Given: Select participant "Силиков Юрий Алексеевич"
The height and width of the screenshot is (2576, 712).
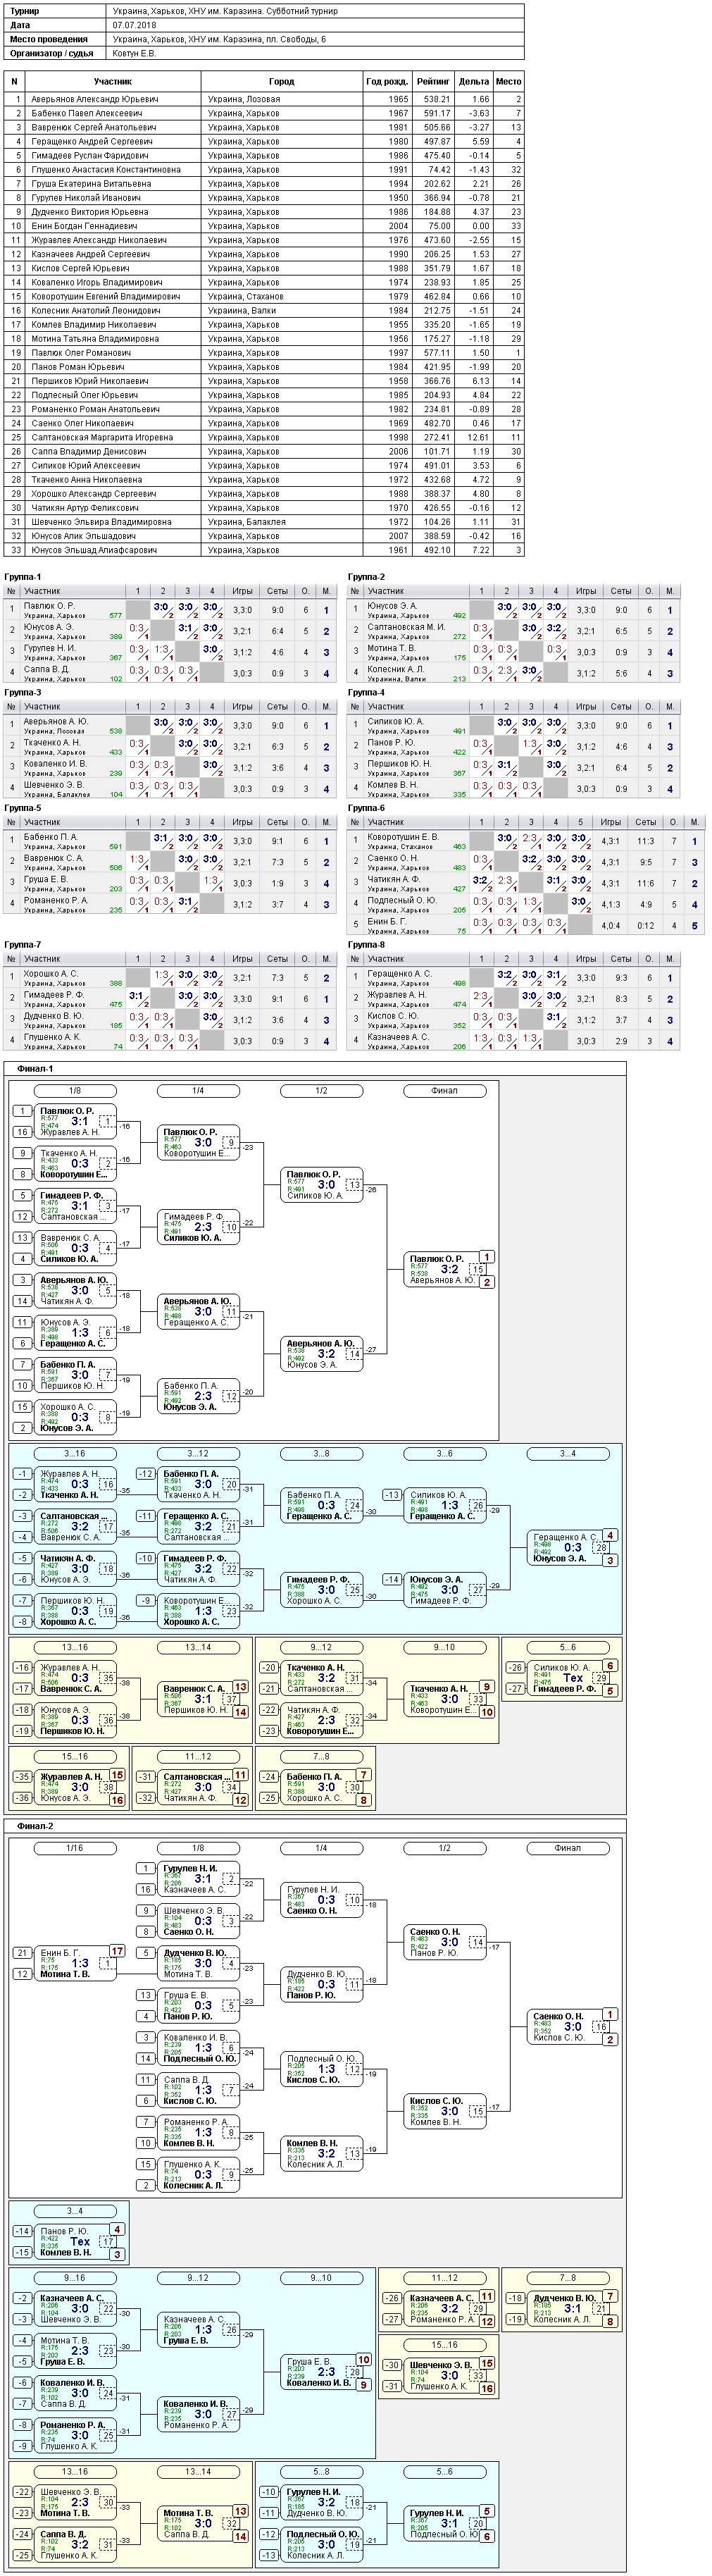Looking at the screenshot, I should click(85, 464).
